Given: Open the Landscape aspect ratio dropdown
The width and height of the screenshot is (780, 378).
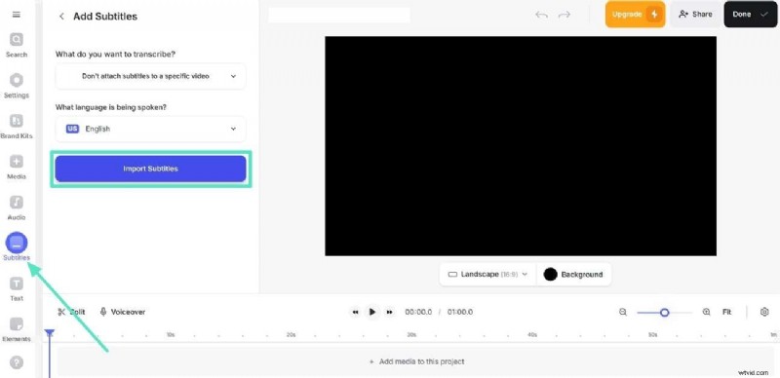Looking at the screenshot, I should tap(487, 275).
